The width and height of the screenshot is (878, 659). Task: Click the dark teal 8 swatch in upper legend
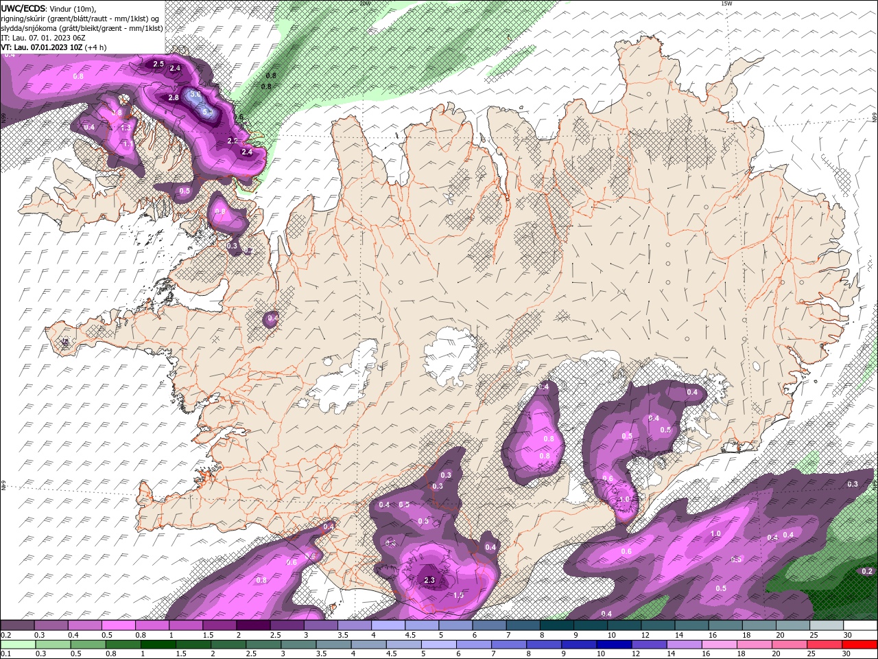tap(557, 625)
